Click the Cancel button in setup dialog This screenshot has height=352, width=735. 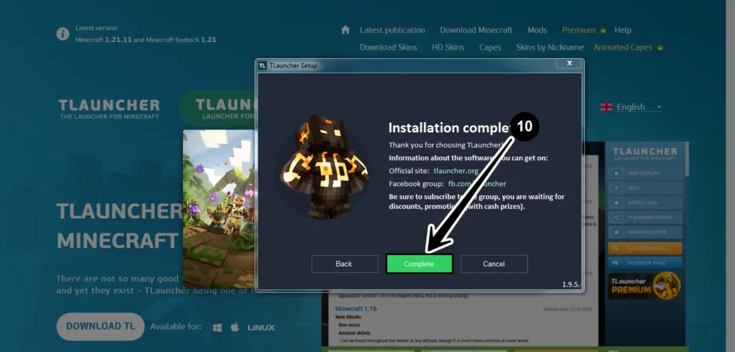point(494,264)
